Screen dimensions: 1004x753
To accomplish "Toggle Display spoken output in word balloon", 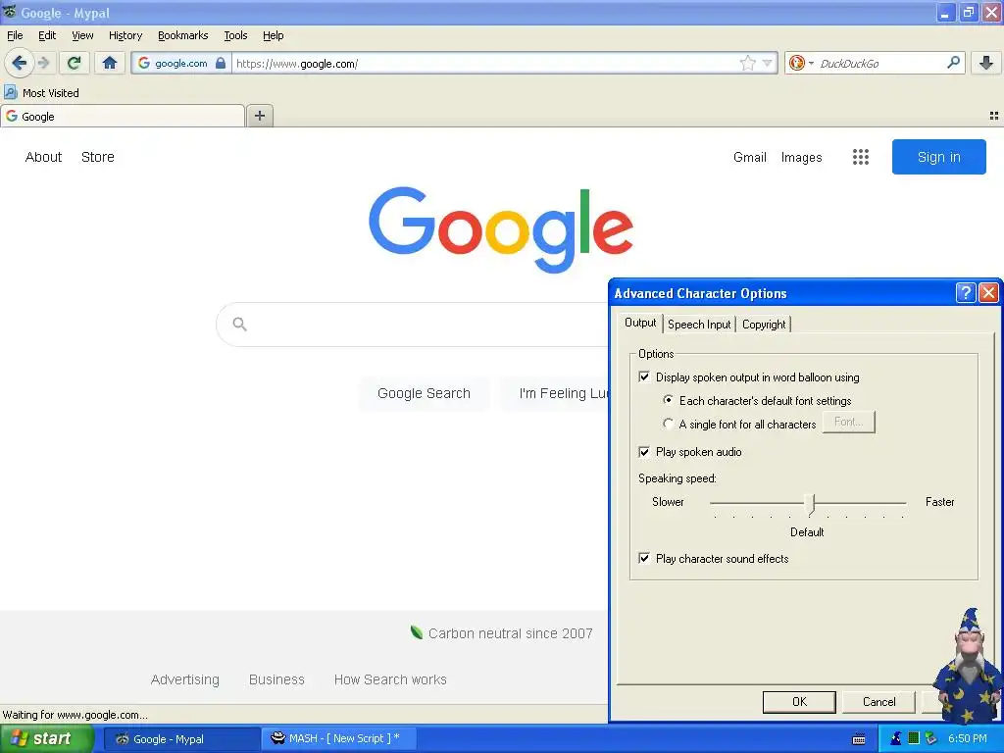I will tap(644, 377).
